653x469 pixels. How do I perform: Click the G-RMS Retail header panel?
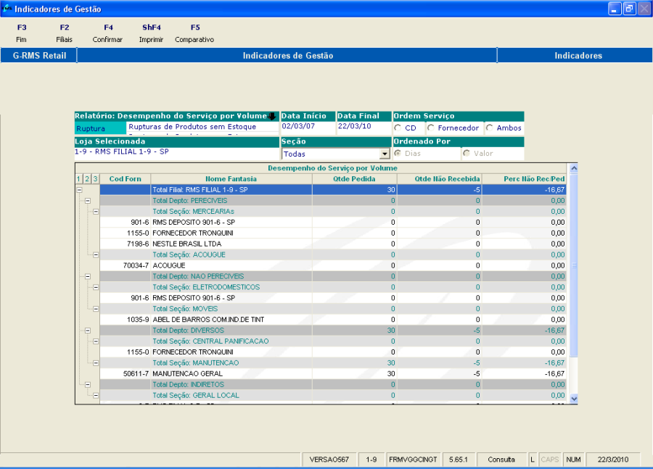(x=39, y=55)
